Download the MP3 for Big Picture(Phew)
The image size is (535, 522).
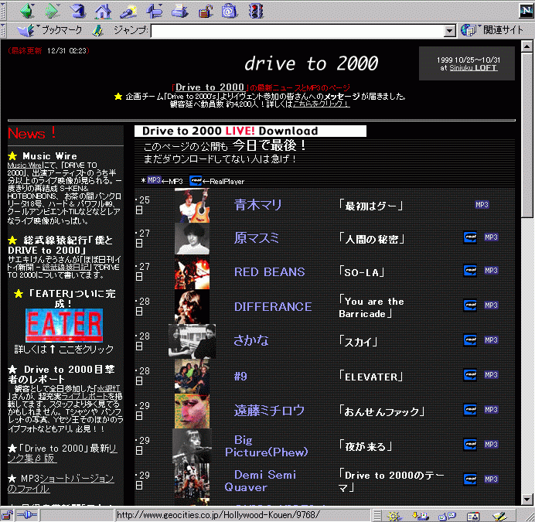point(491,444)
